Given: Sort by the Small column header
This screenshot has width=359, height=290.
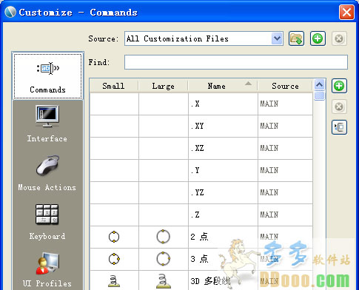Looking at the screenshot, I should pyautogui.click(x=114, y=86).
